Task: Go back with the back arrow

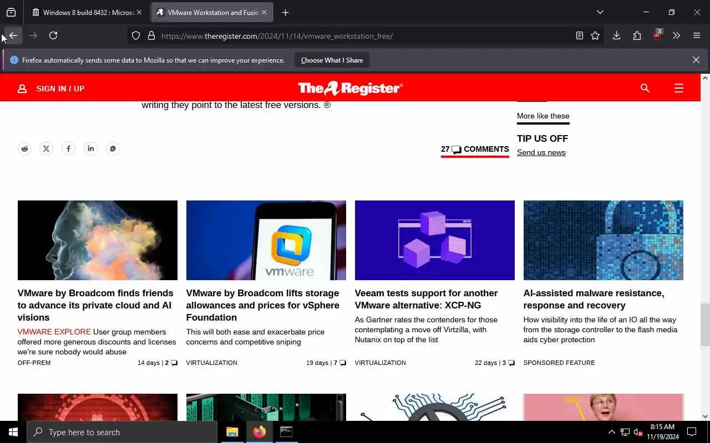Action: [x=13, y=35]
